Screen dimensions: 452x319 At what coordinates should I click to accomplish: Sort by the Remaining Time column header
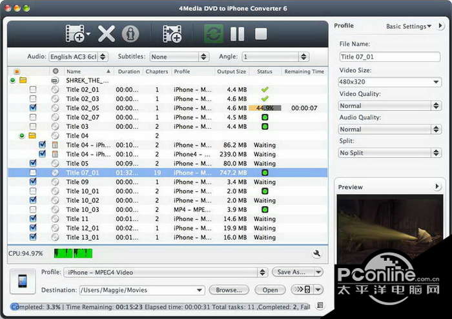(304, 72)
